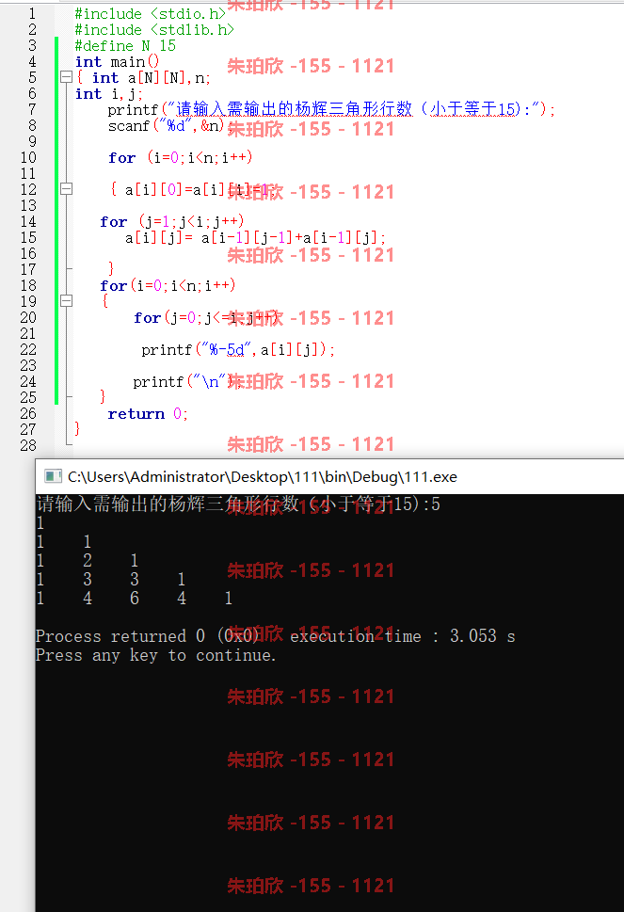624x912 pixels.
Task: Click the printf prompt string on line 7
Action: [354, 109]
